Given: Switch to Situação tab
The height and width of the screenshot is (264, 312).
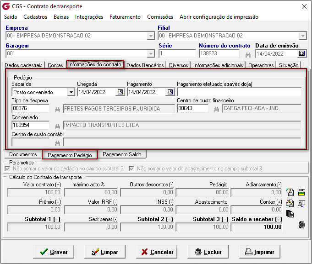Looking at the screenshot, I should [289, 65].
